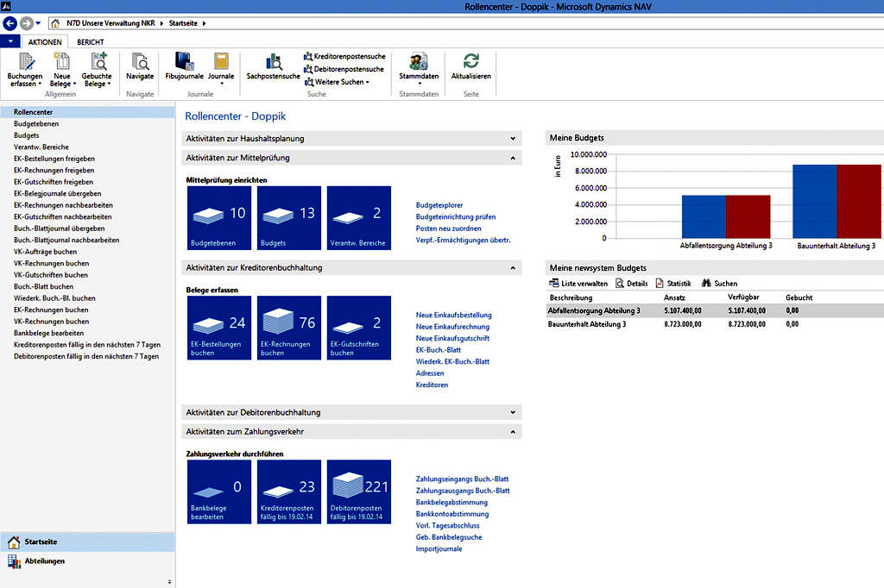Click the Aktualisieren refresh icon

pos(470,63)
